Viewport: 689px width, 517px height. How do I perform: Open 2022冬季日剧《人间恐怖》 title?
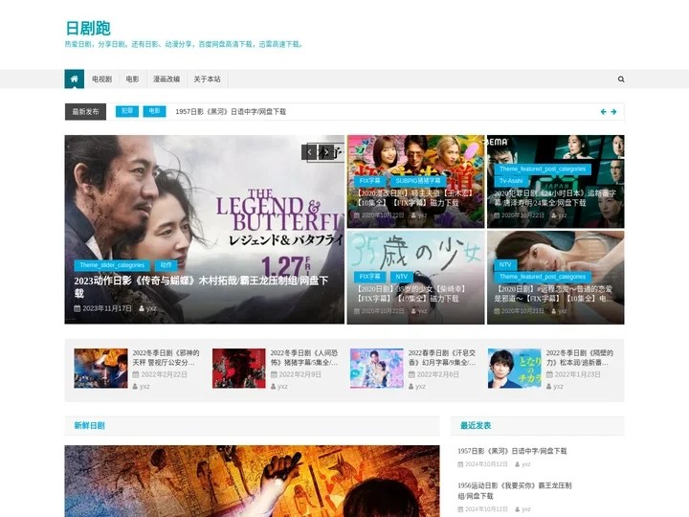click(x=304, y=358)
